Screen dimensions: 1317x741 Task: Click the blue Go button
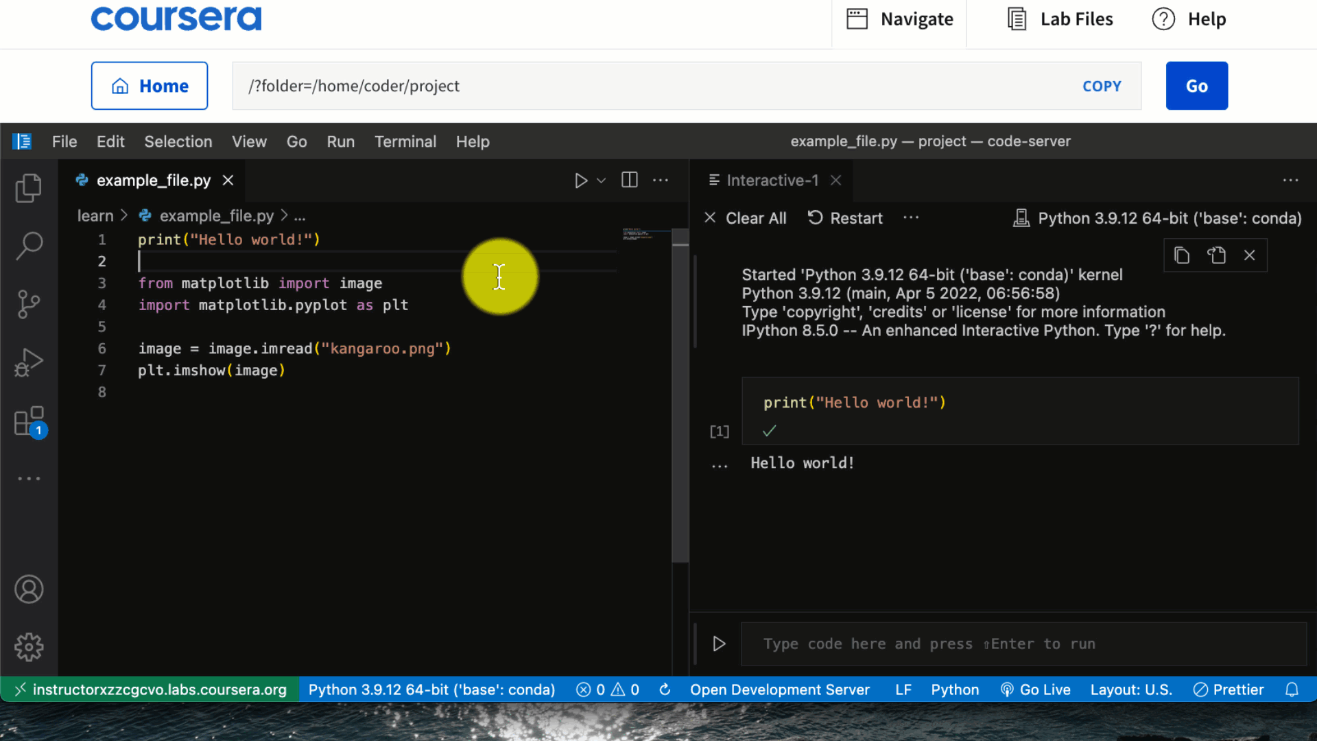pos(1197,86)
